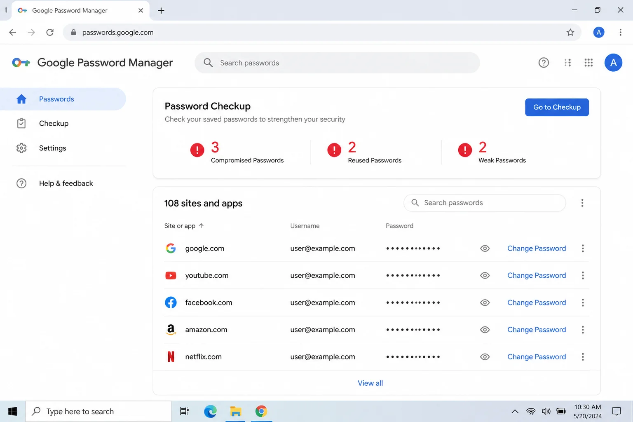This screenshot has width=633, height=422.
Task: Click the six-dot icon beside the apps grid
Action: click(x=567, y=63)
